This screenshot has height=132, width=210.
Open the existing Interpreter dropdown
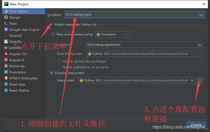pos(136,80)
